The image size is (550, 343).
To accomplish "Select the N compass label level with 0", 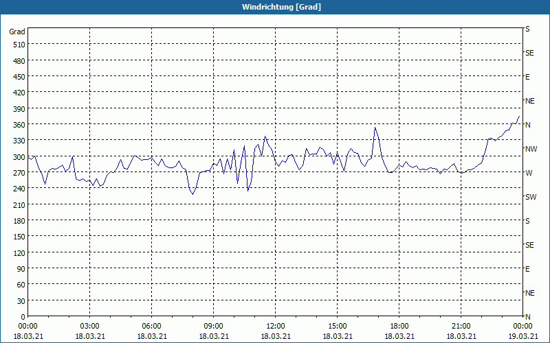I will click(527, 317).
